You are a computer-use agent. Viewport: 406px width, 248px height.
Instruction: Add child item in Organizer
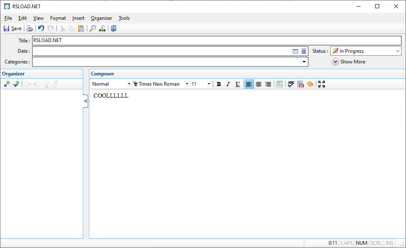pyautogui.click(x=16, y=84)
